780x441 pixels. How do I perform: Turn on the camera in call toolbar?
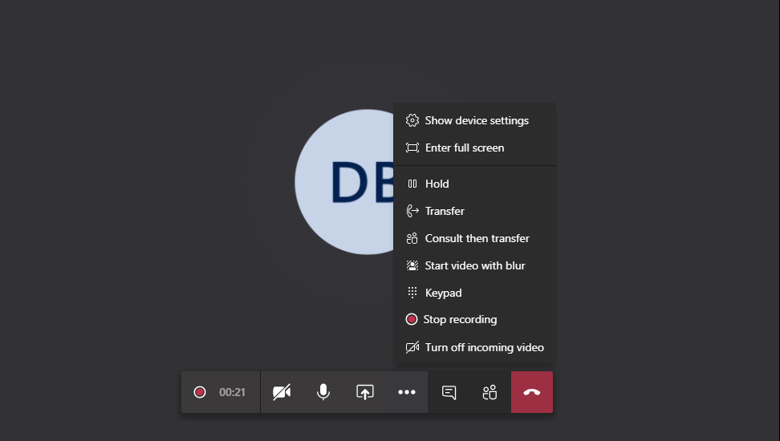point(282,392)
